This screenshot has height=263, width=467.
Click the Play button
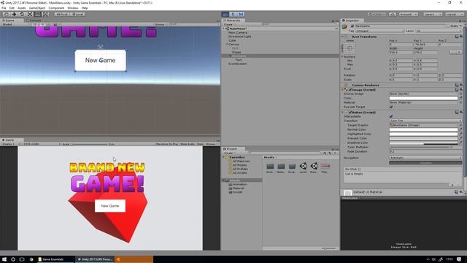point(225,14)
